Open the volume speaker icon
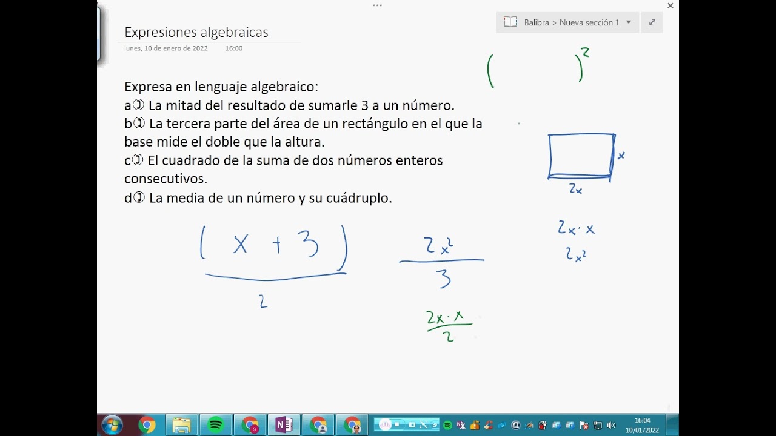The width and height of the screenshot is (776, 436). (611, 425)
